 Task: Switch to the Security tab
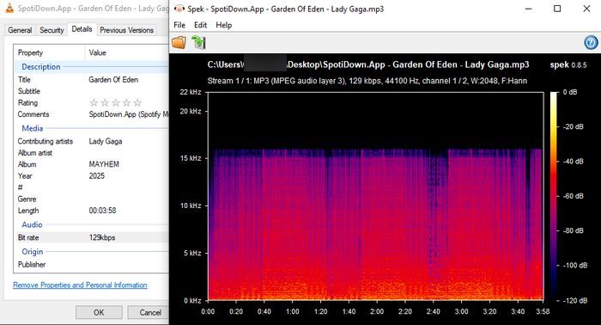tap(52, 30)
